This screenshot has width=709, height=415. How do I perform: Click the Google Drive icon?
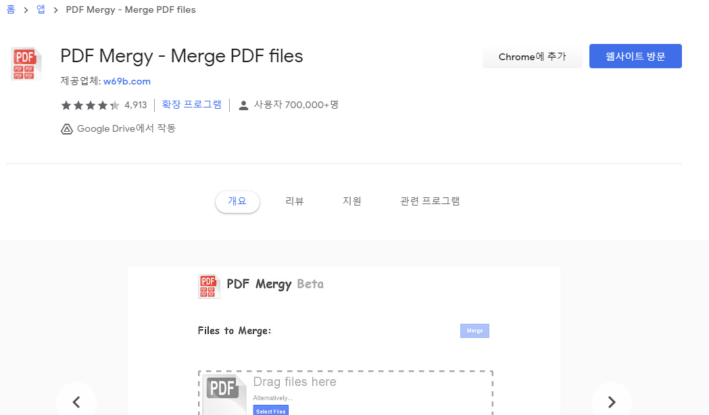click(x=66, y=129)
